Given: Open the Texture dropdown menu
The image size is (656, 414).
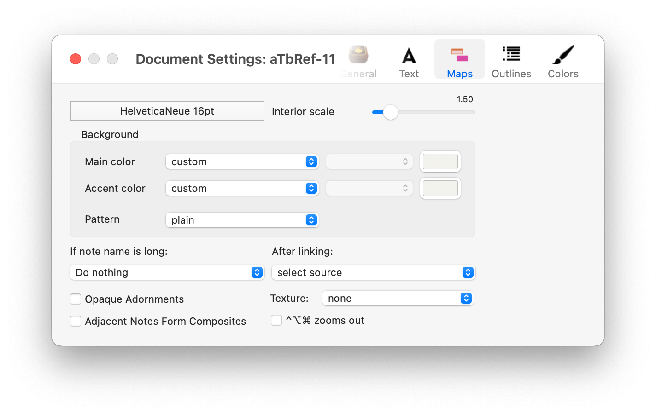Looking at the screenshot, I should pyautogui.click(x=398, y=298).
